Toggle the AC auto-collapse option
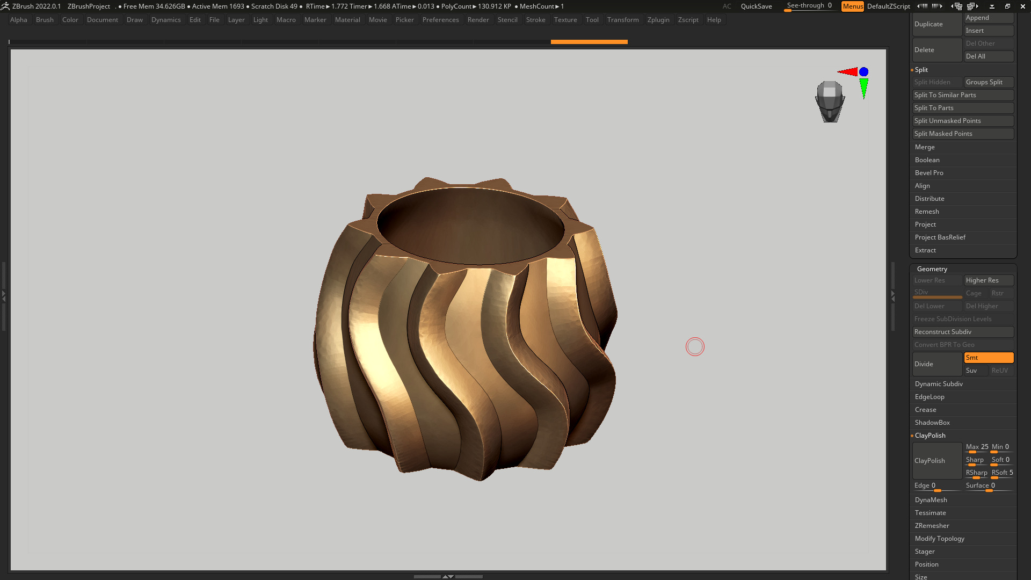Screen dimensions: 1031x580 pos(727,6)
